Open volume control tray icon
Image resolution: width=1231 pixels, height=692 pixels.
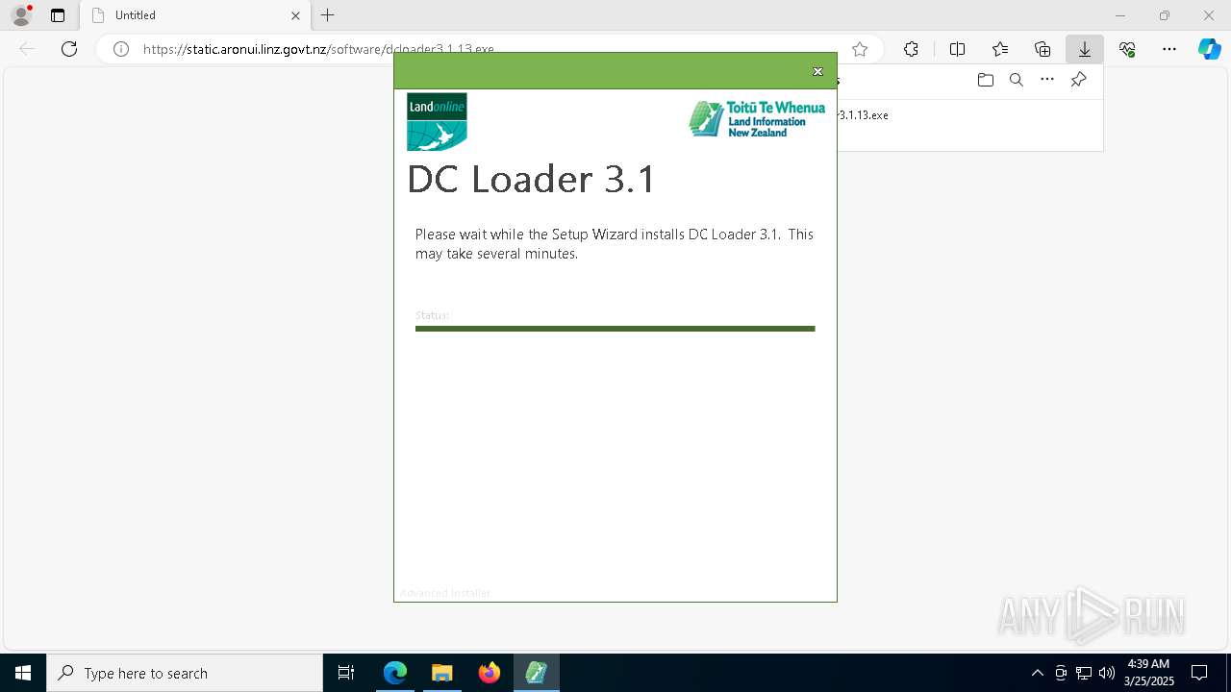click(x=1107, y=673)
